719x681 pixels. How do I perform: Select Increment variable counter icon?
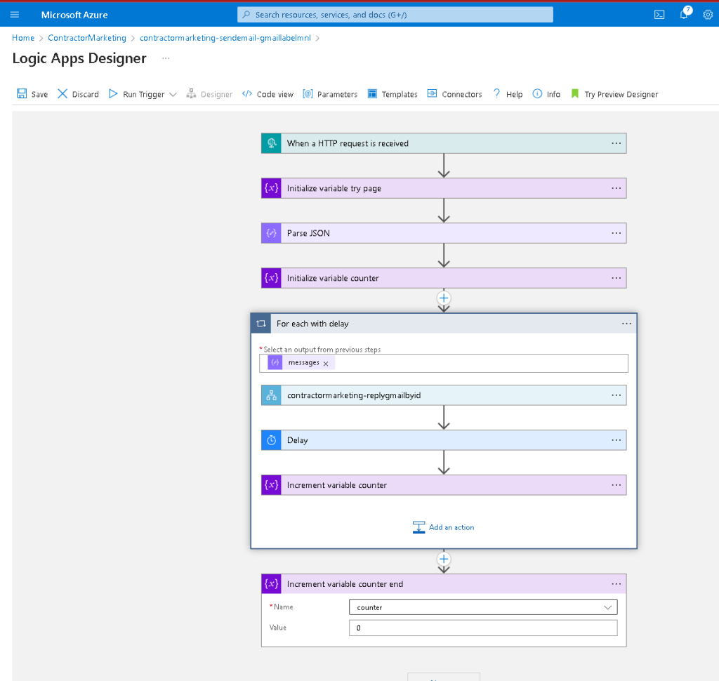(x=272, y=484)
